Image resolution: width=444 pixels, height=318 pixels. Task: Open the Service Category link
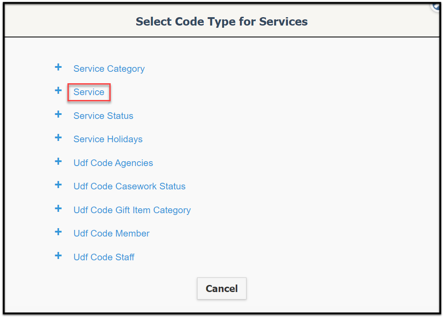tap(109, 69)
